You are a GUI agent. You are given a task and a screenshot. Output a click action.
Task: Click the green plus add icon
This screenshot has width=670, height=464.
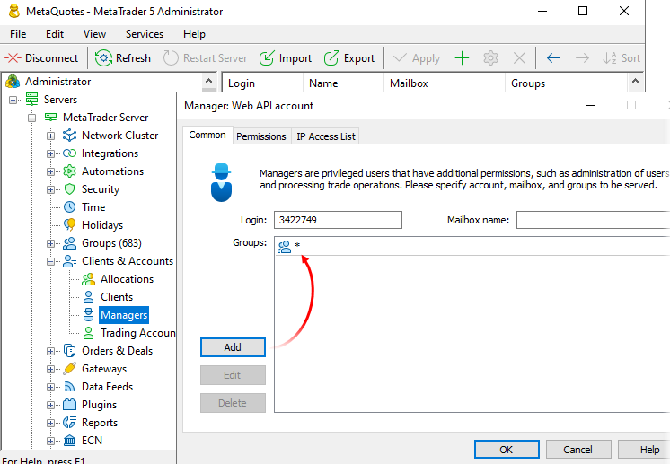[462, 58]
